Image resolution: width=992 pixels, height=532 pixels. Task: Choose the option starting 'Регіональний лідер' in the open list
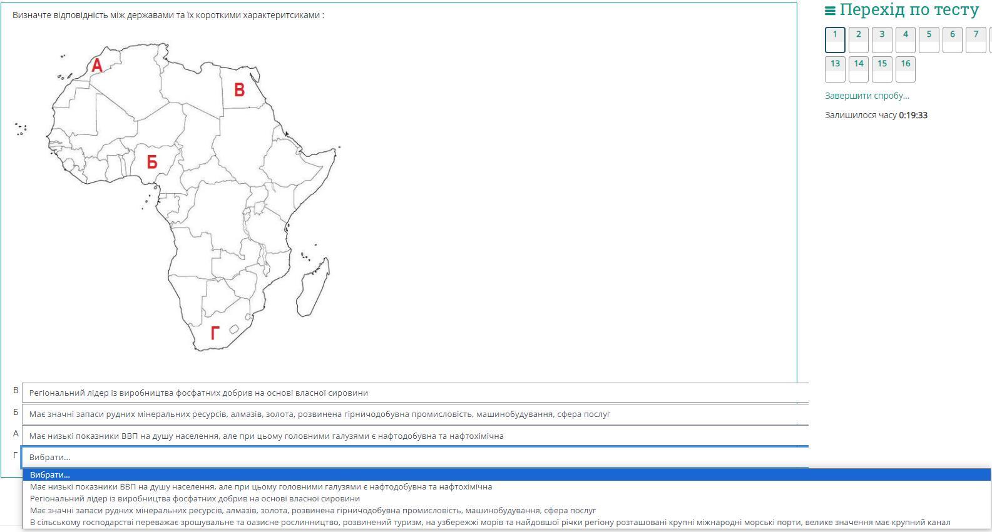(x=507, y=498)
